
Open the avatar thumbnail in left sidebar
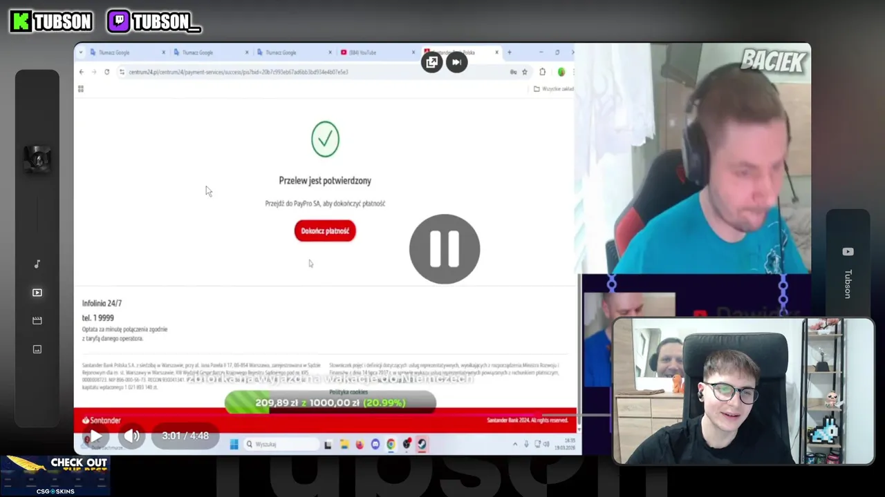pyautogui.click(x=37, y=159)
